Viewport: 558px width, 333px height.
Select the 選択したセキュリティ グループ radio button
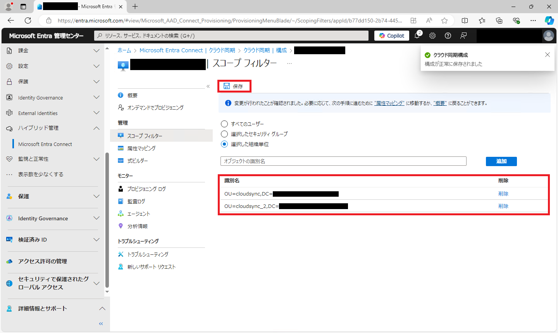point(224,134)
